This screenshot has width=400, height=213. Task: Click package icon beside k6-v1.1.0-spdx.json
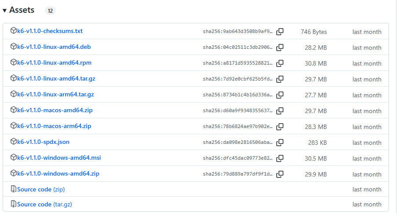pos(14,141)
